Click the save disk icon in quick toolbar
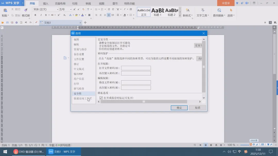The height and width of the screenshot is (156, 278). coord(7,23)
